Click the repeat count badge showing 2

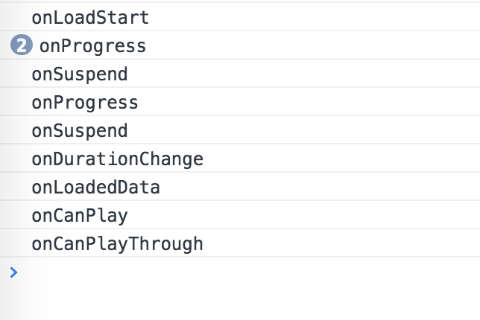pyautogui.click(x=22, y=45)
